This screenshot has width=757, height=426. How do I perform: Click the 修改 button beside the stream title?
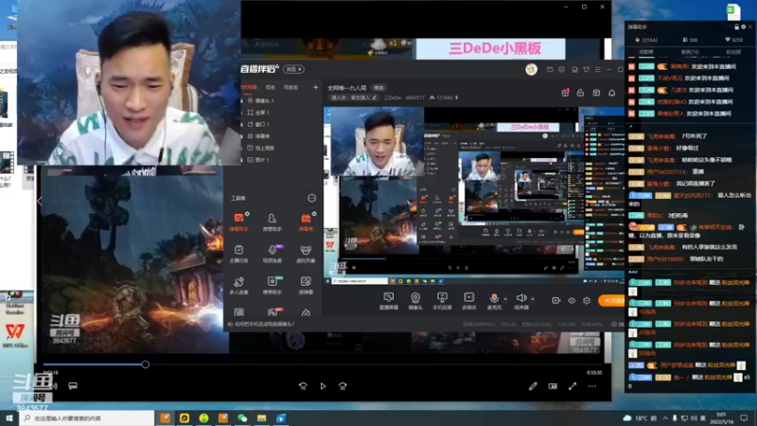(378, 88)
